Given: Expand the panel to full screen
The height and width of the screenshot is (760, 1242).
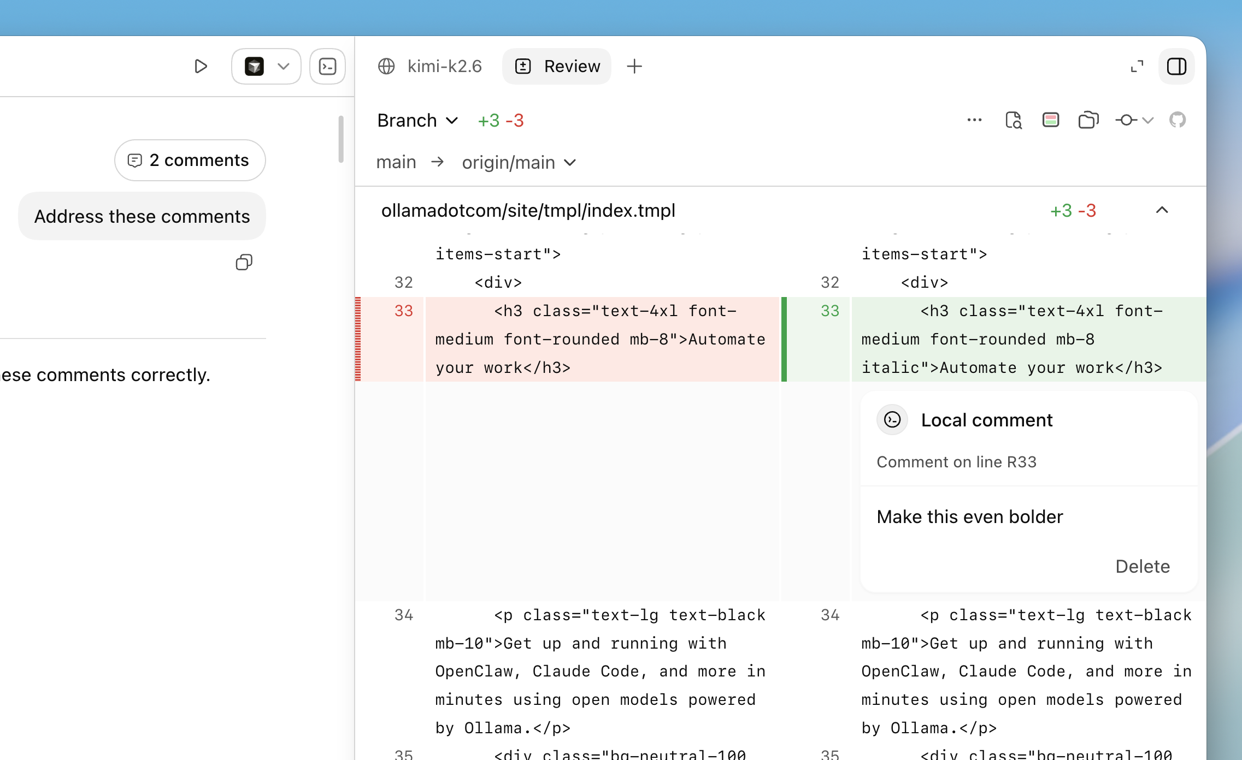Looking at the screenshot, I should [1137, 67].
